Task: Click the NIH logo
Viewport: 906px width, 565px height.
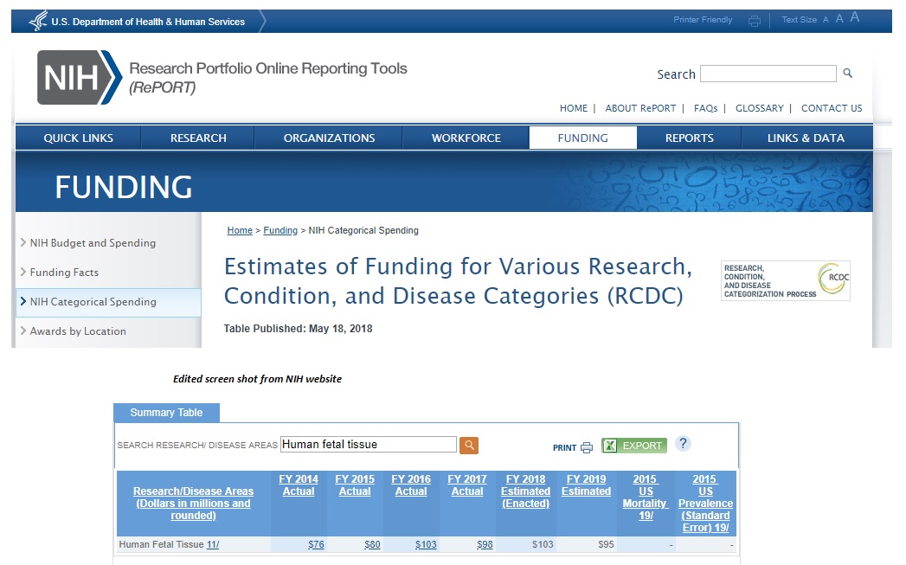Action: [x=80, y=77]
